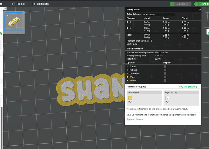The height and width of the screenshot is (149, 209).
Task: Toggle the eye icon above plate thumbnails
Action: click(5, 9)
